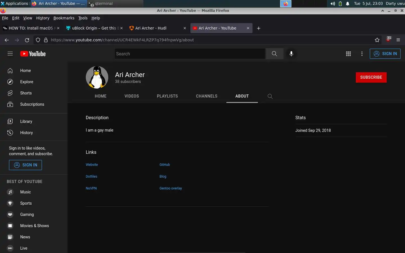Open the Blog link
The height and width of the screenshot is (253, 405).
click(x=163, y=177)
